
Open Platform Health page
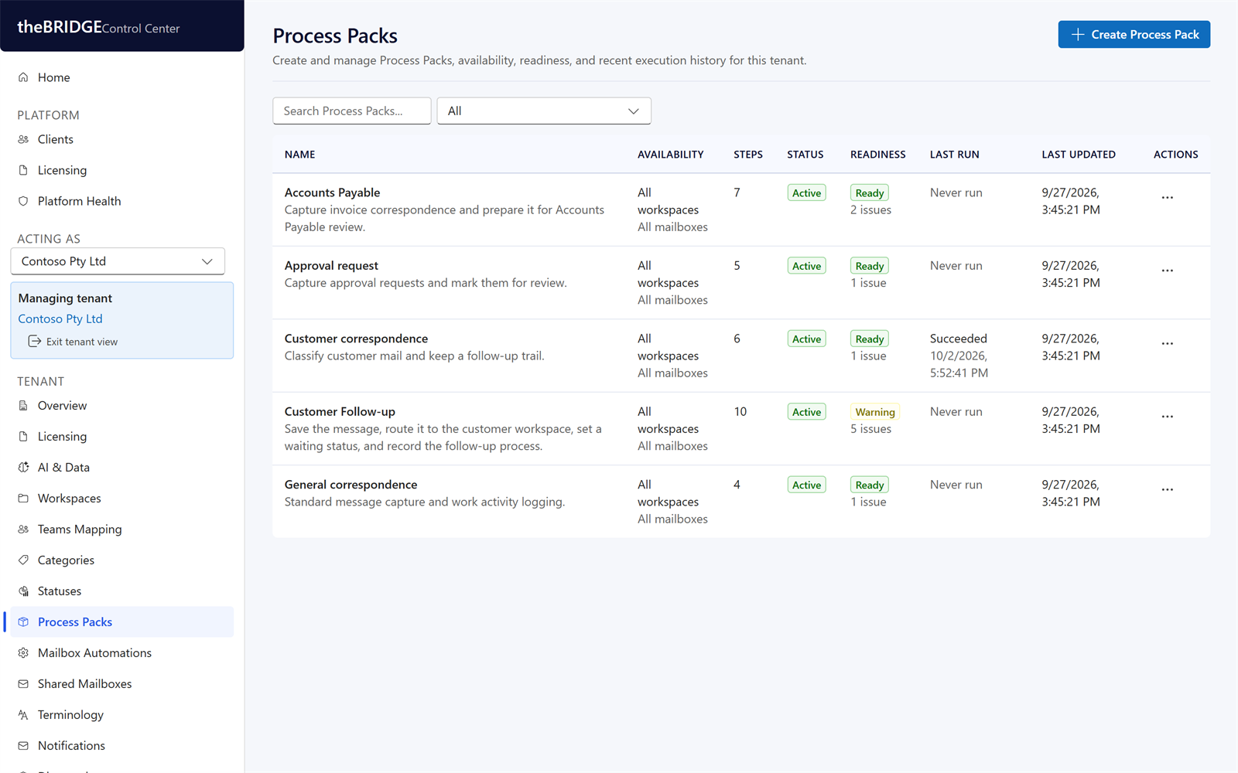pos(122,201)
